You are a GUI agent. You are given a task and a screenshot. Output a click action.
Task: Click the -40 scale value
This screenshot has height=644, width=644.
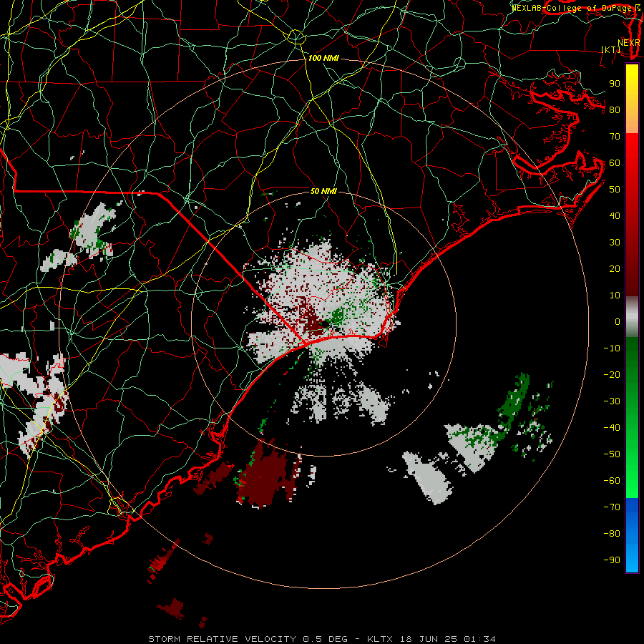point(612,428)
